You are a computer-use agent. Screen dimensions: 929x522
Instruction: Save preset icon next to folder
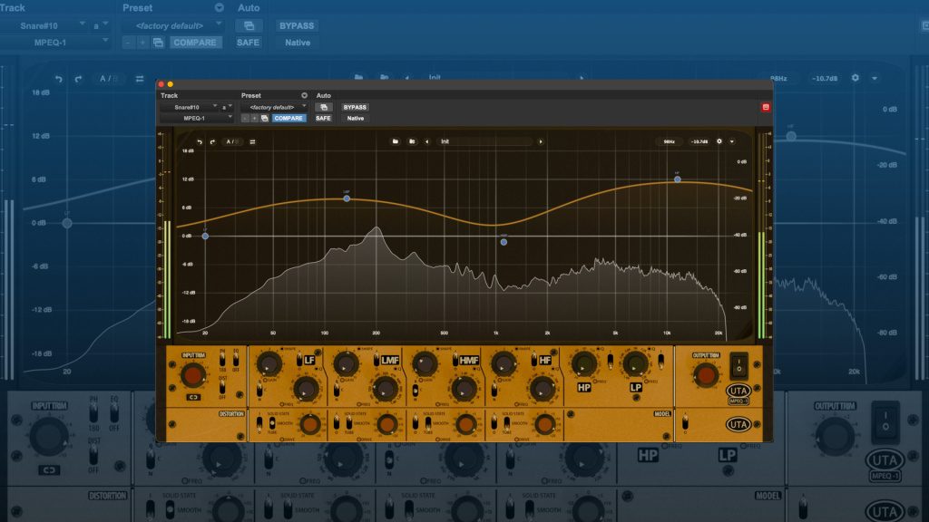click(413, 141)
